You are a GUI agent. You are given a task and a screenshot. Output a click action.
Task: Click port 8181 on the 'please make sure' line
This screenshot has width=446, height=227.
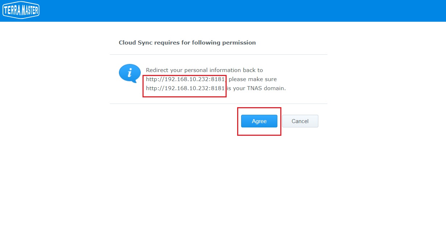tap(218, 79)
